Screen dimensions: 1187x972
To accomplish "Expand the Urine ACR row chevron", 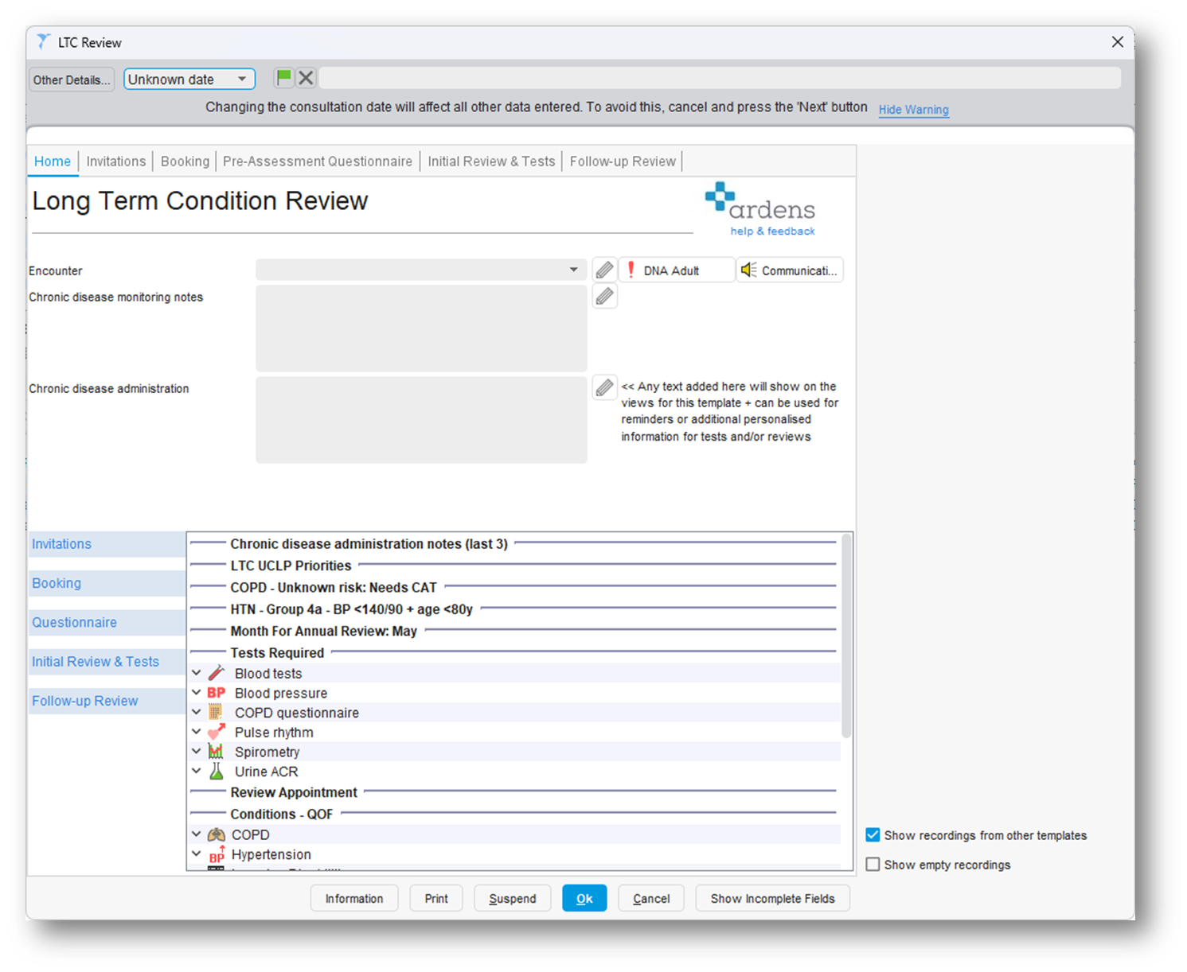I will [x=197, y=771].
